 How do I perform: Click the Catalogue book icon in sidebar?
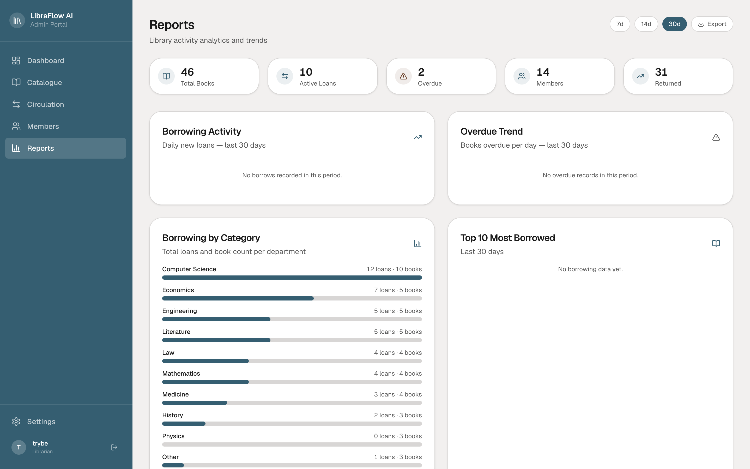(16, 82)
